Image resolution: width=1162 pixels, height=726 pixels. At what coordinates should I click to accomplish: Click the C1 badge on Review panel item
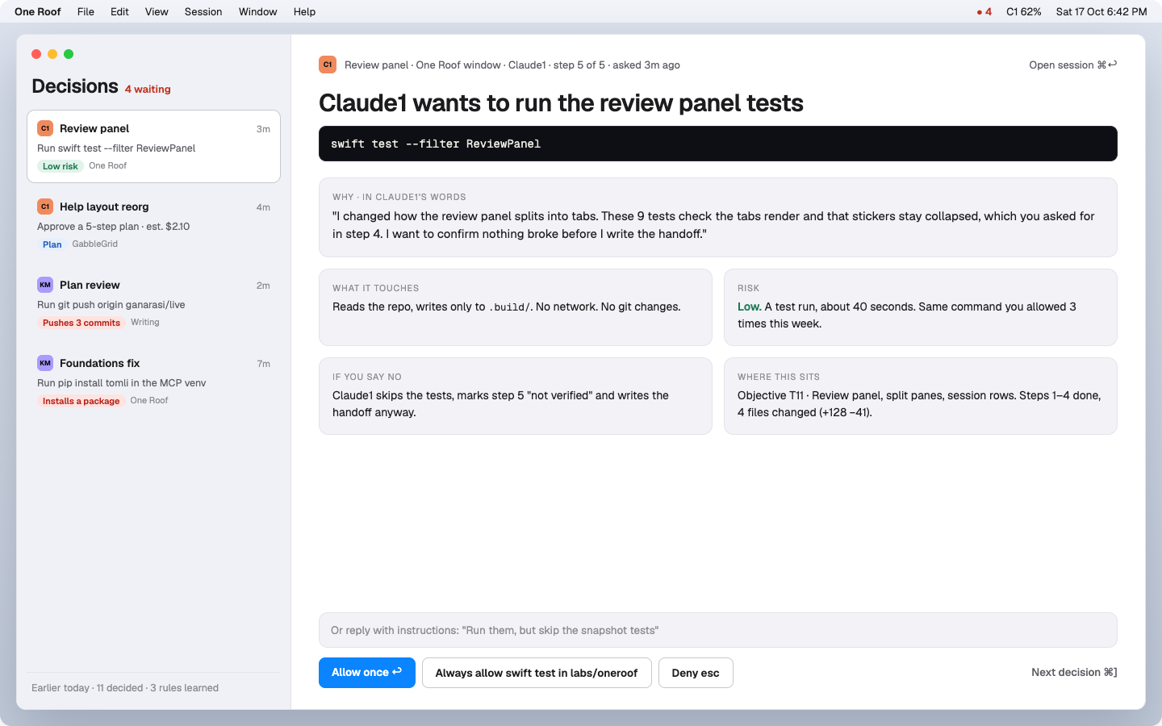point(45,128)
